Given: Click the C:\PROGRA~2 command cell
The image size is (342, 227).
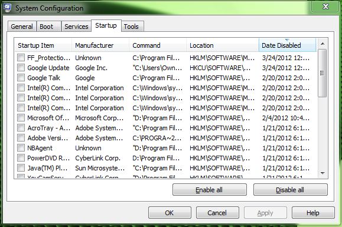Looking at the screenshot, I should point(157,138).
